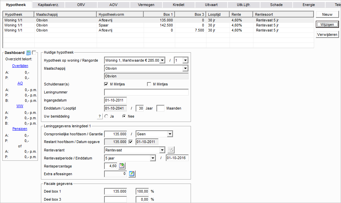The height and width of the screenshot is (203, 341).
Task: Switch to the Energie tab
Action: coord(308,5)
